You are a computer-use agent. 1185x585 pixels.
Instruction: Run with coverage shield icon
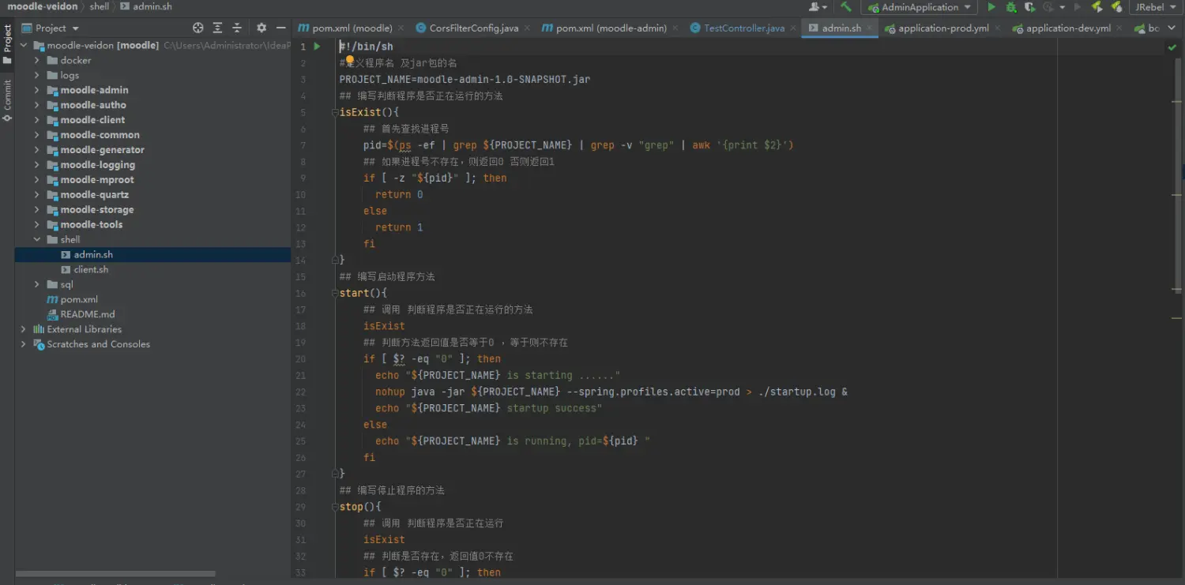tap(1030, 7)
